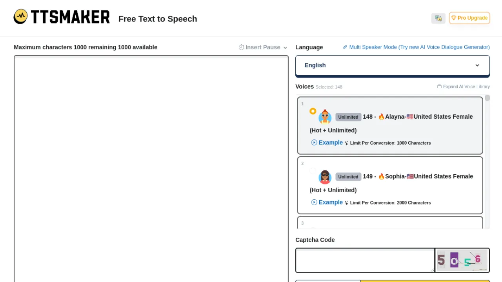Open the Insert Pause dropdown
The image size is (502, 282).
(263, 47)
